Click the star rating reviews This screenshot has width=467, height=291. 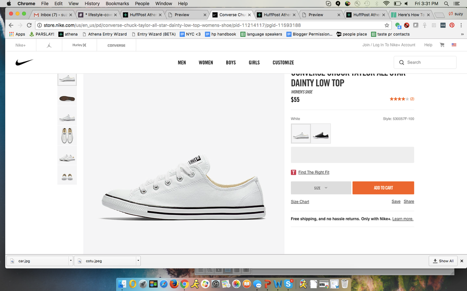tap(402, 99)
